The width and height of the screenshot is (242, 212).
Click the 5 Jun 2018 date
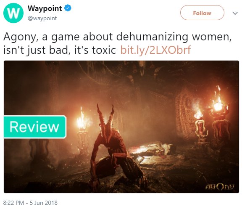point(44,203)
